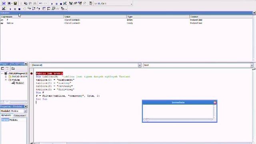Toggle Folders in the Project panel

pos(13,68)
